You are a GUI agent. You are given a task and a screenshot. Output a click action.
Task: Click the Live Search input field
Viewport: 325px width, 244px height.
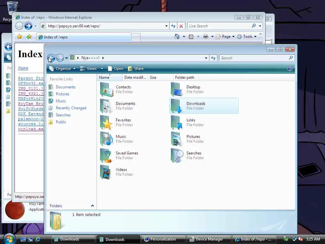click(219, 26)
